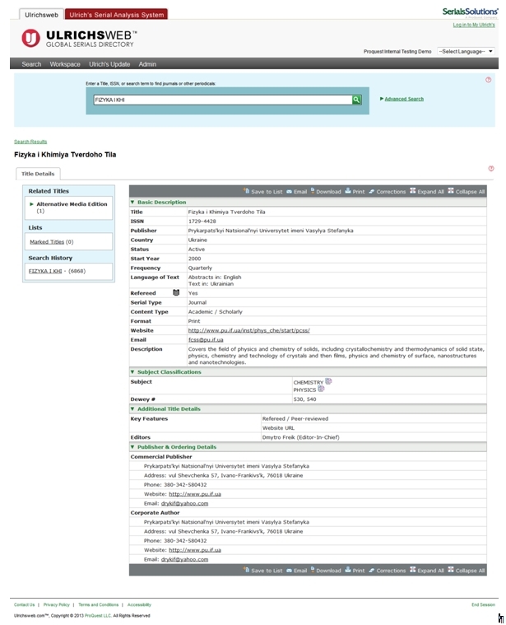The image size is (506, 625).
Task: Open the Admin menu
Action: coord(147,64)
